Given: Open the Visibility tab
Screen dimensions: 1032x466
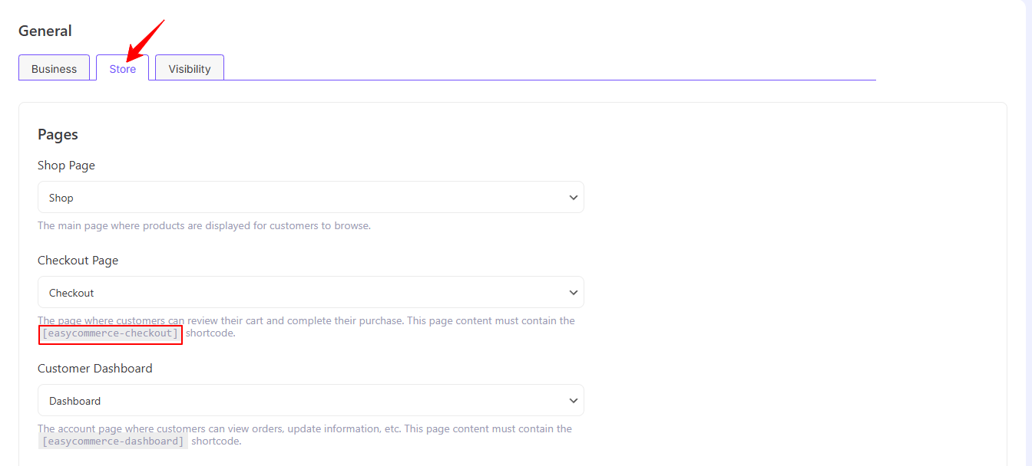Looking at the screenshot, I should [189, 69].
